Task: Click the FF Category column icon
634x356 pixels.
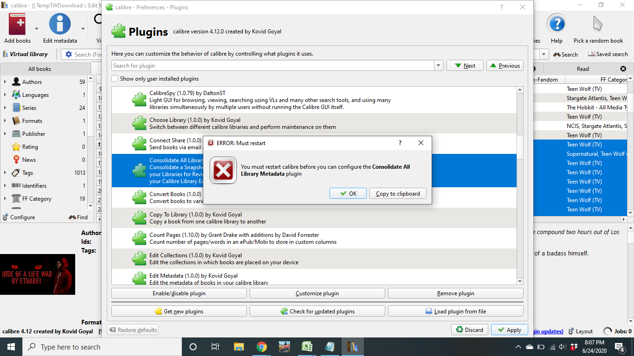Action: 16,198
